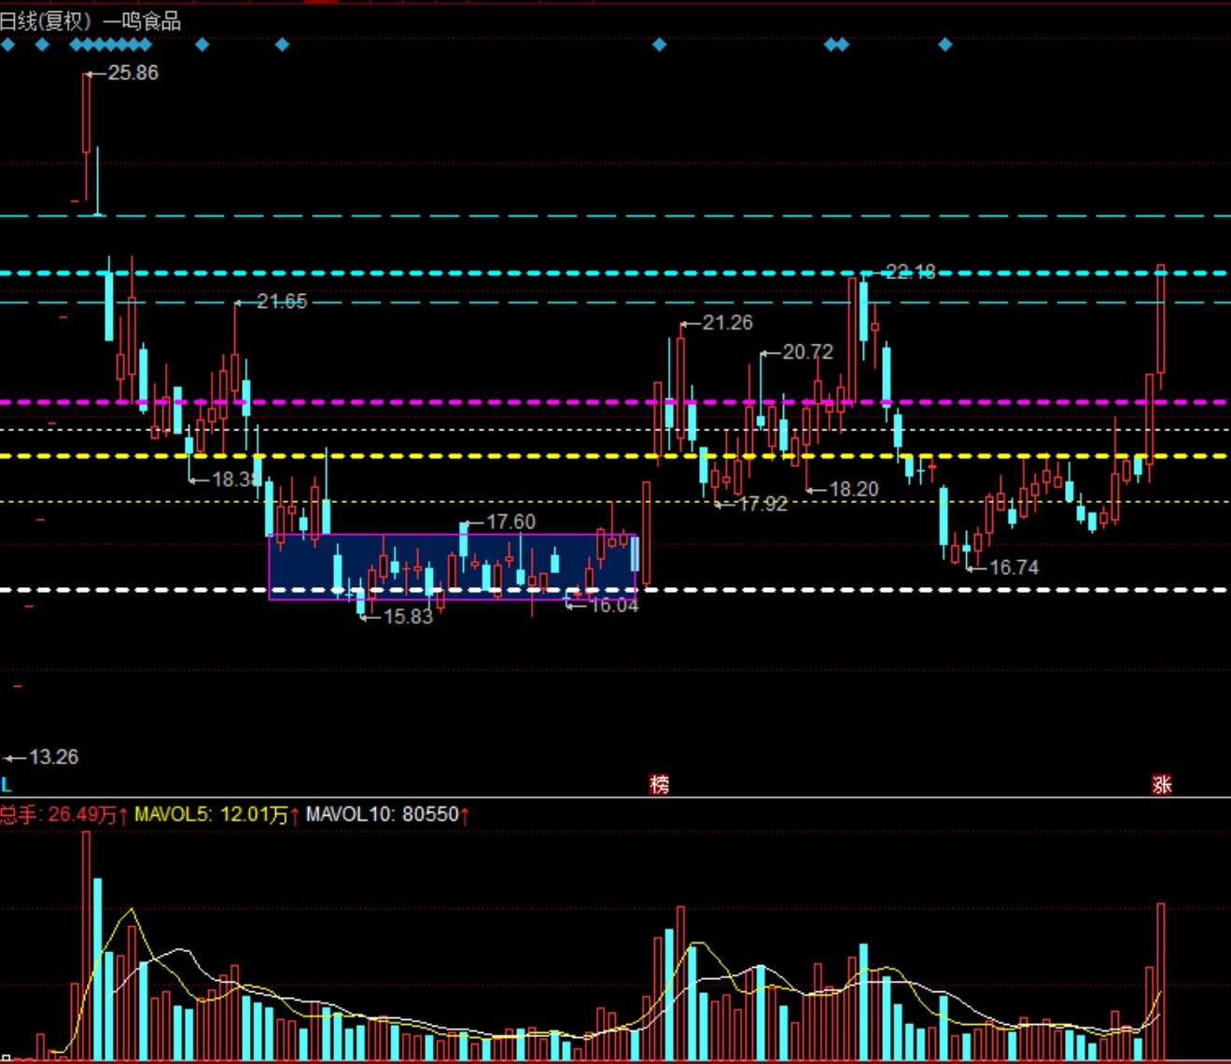
Task: Click the 20.72 price label
Action: tap(807, 352)
